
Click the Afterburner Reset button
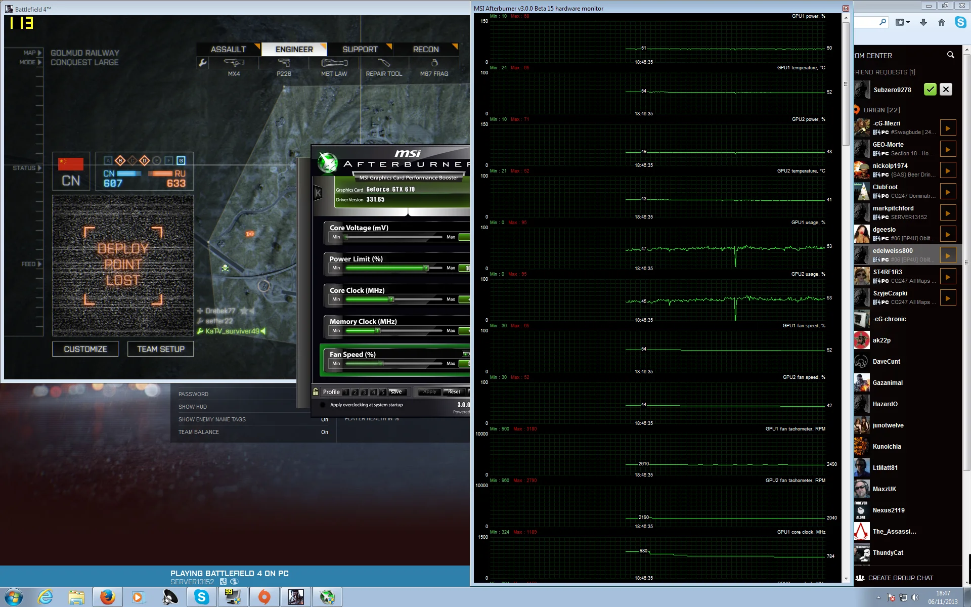[x=454, y=392]
